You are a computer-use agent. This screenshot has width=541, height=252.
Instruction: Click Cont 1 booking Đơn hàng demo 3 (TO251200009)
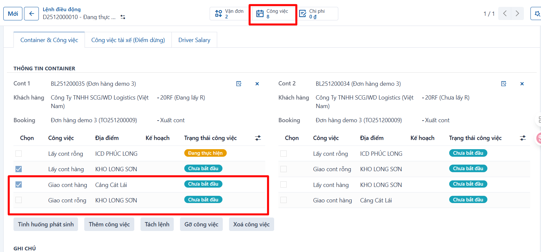(94, 120)
